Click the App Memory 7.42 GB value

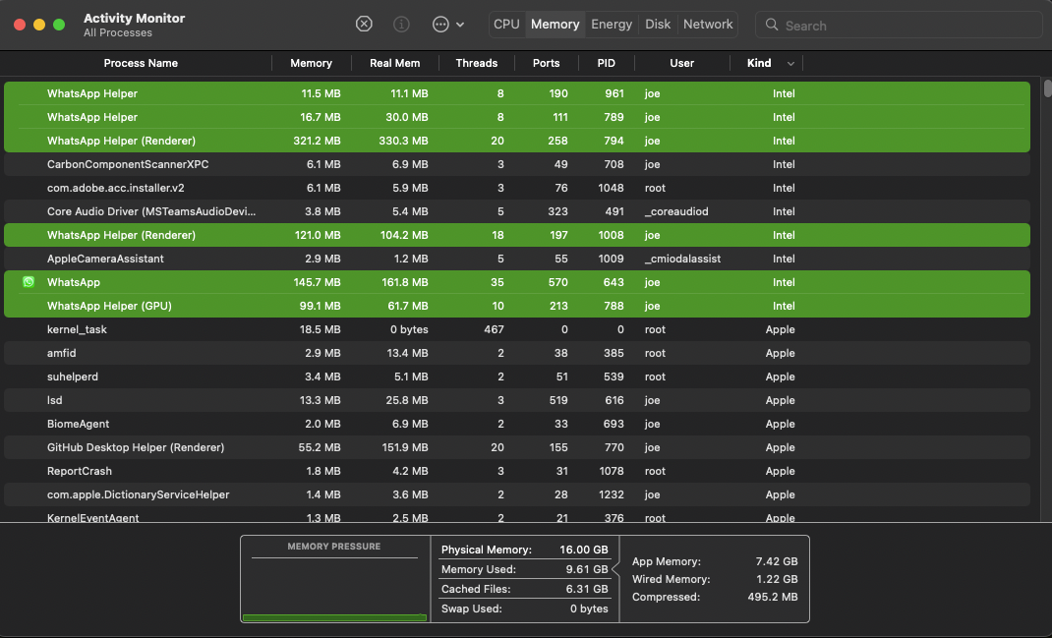(x=777, y=561)
